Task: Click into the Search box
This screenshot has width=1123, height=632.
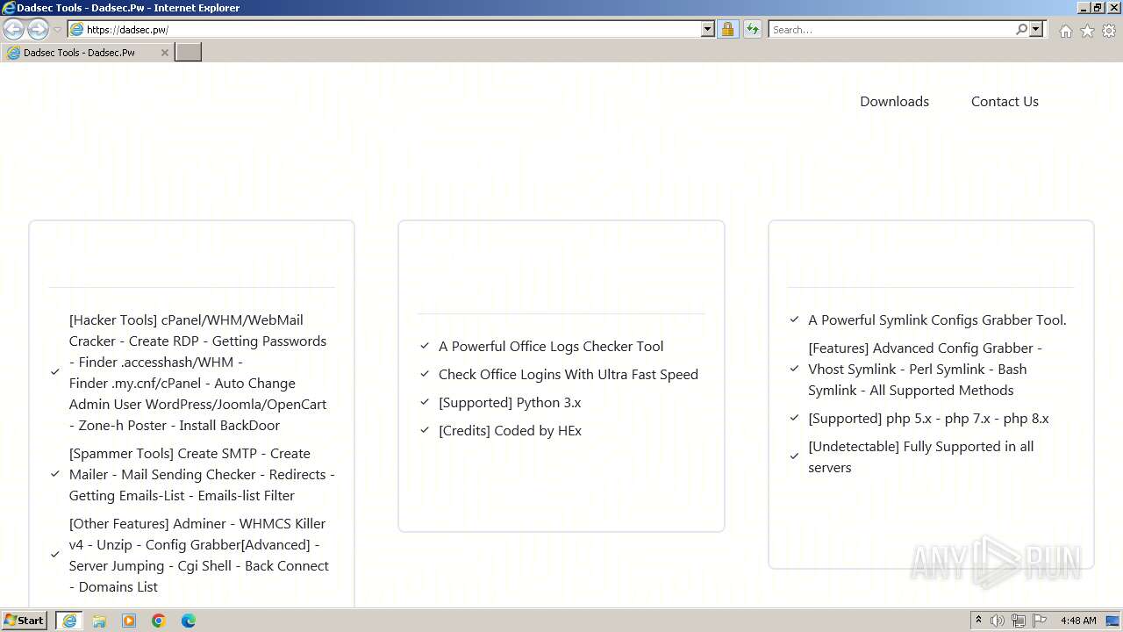Action: [891, 29]
